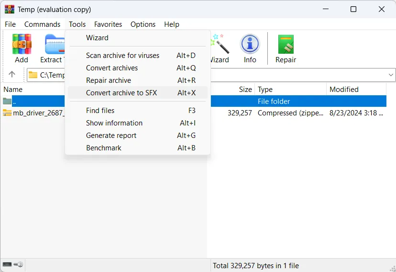Viewport: 396px width, 272px height.
Task: Click the 'Total 329,257 bytes in 1 file' status
Action: (255, 266)
